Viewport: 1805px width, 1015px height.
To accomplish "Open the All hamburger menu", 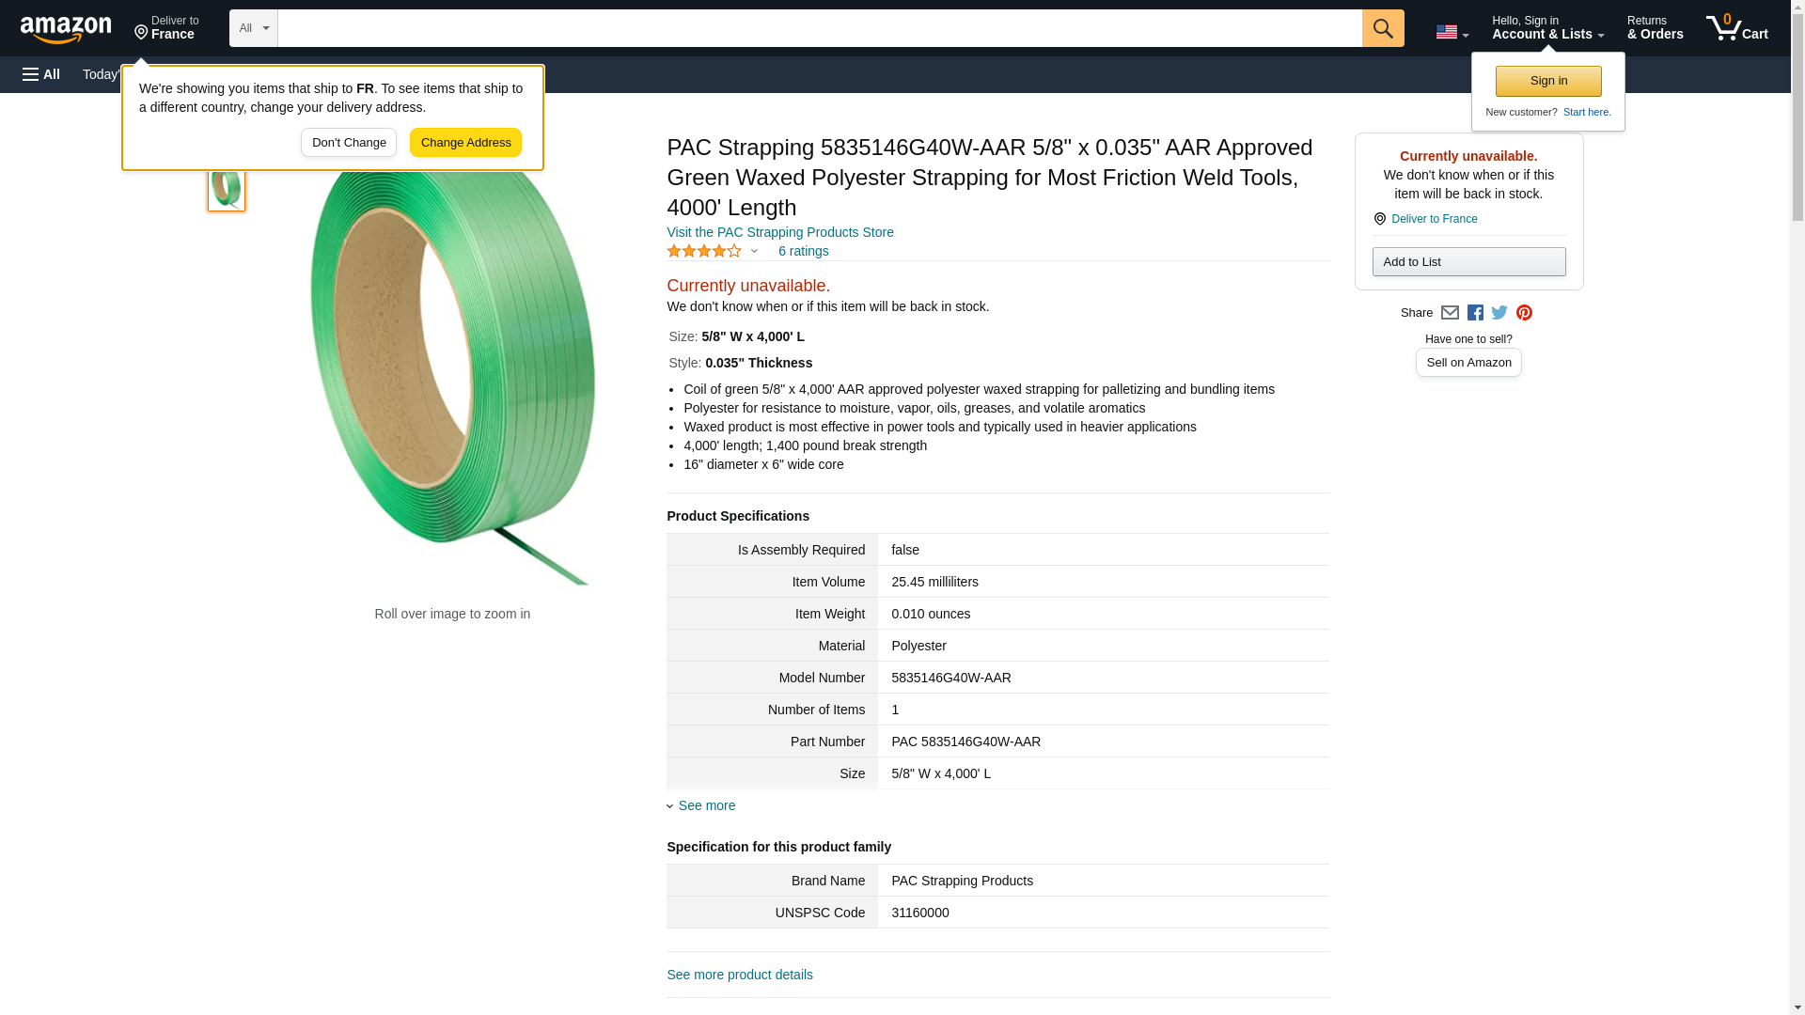I will tap(41, 74).
